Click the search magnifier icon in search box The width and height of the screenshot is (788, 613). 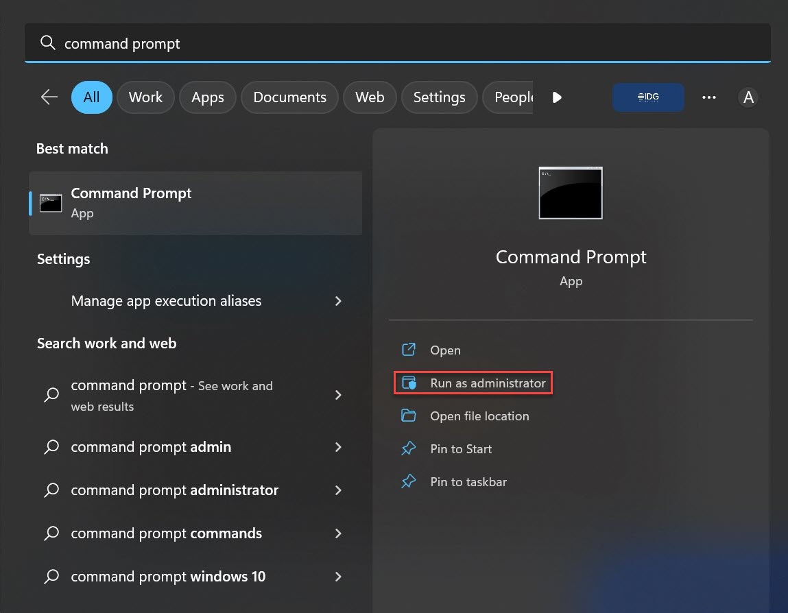[48, 43]
